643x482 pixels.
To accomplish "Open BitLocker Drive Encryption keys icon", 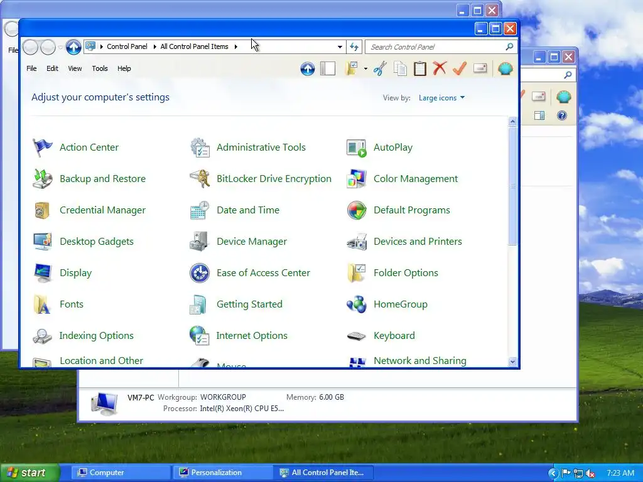I will [200, 179].
